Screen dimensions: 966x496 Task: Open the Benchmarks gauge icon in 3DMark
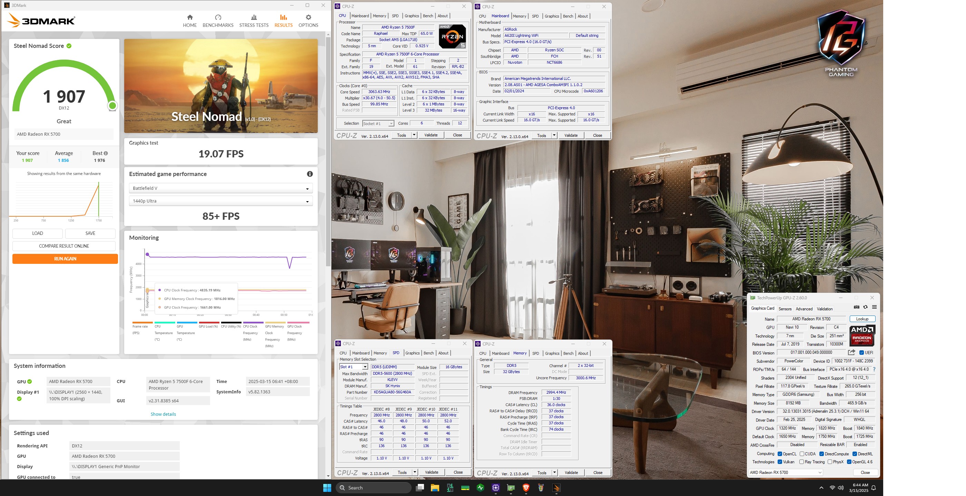tap(218, 17)
